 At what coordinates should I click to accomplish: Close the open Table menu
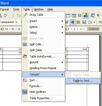(x=27, y=9)
